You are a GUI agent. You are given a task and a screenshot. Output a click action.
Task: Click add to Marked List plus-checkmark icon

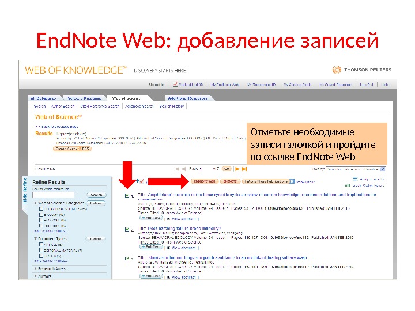click(140, 181)
